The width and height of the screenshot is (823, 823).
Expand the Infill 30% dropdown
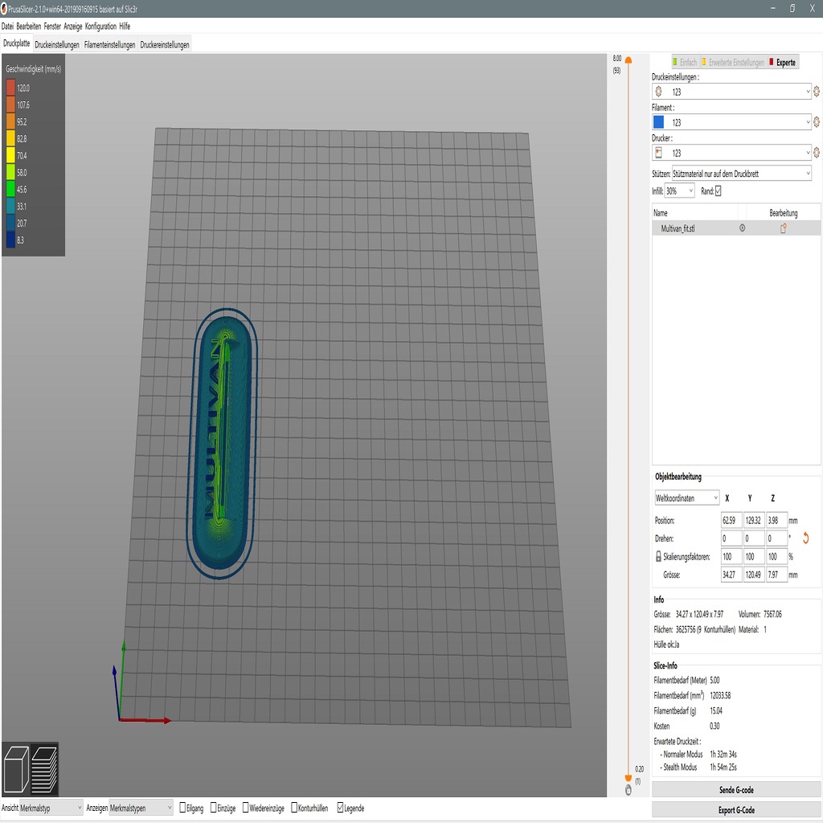[679, 191]
